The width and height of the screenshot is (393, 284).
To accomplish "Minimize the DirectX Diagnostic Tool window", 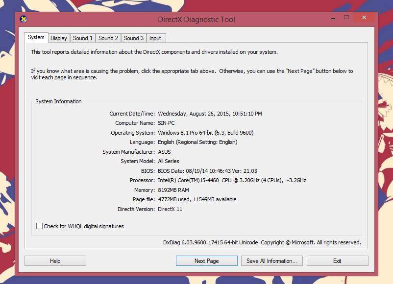I will pos(333,18).
